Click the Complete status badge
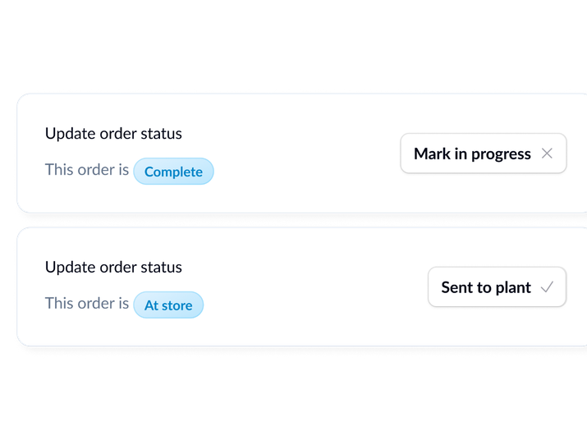587x440 pixels. 173,172
